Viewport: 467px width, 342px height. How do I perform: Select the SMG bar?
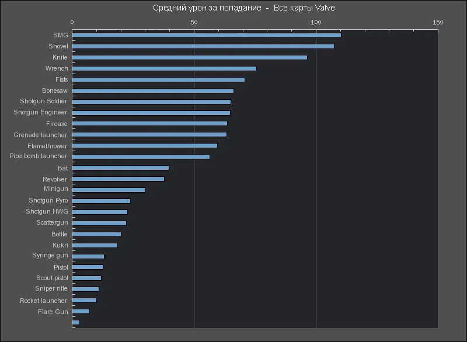coord(207,36)
